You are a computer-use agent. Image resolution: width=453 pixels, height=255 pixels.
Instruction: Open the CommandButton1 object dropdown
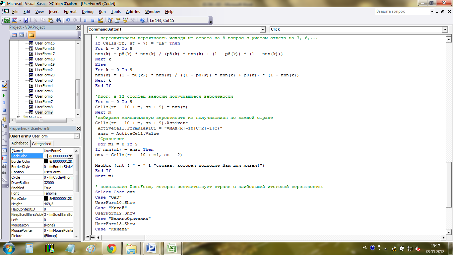(x=263, y=30)
